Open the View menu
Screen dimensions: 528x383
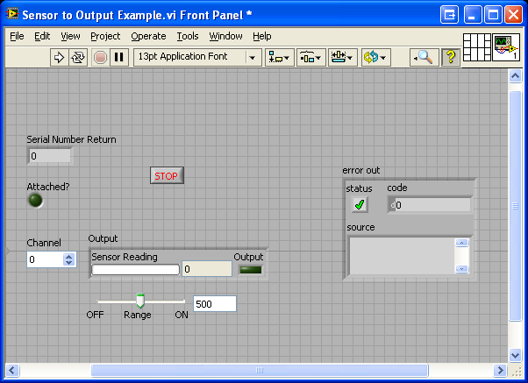coord(70,36)
